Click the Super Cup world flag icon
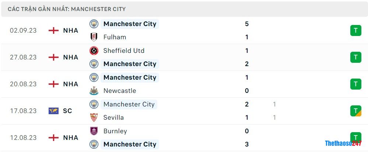 (53, 111)
